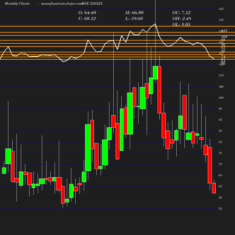Click the 93 price axis label

pos(220,120)
